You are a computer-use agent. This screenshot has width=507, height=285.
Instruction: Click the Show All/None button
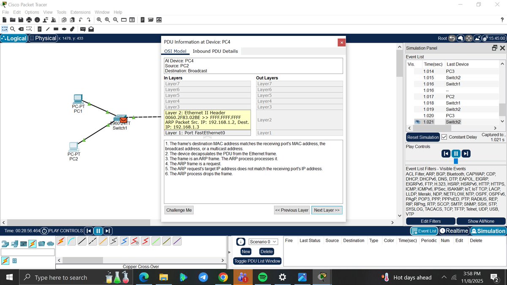coord(481,221)
